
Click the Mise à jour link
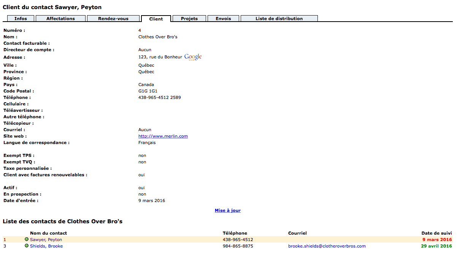(x=227, y=211)
